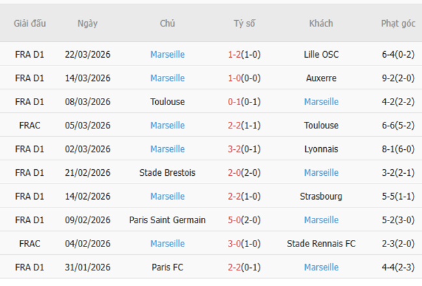The image size is (422, 286).
Task: Click the Tỷ số column header
Action: coord(244,23)
